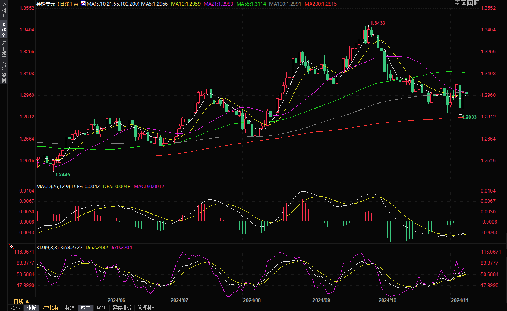The width and height of the screenshot is (507, 311).
Task: Click the circular plus icon beside 日线 title
Action: [76, 4]
